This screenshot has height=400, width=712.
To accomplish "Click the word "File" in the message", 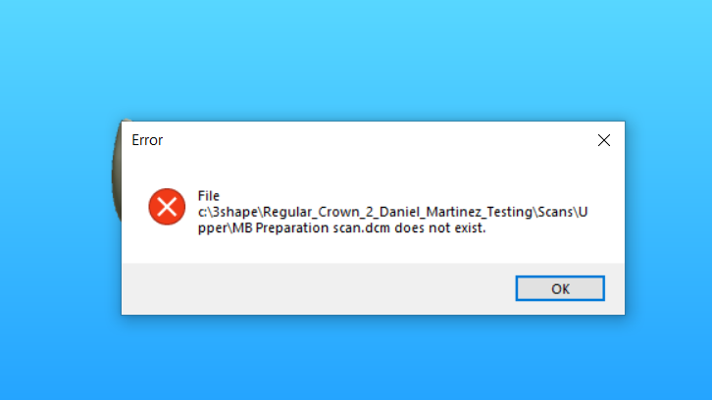I will point(209,196).
